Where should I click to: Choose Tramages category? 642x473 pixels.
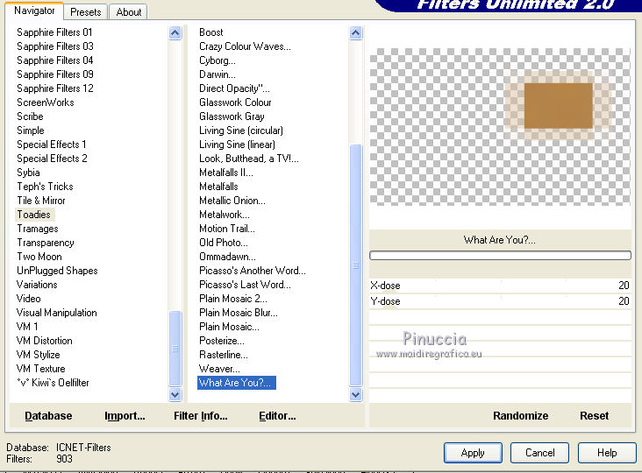38,229
